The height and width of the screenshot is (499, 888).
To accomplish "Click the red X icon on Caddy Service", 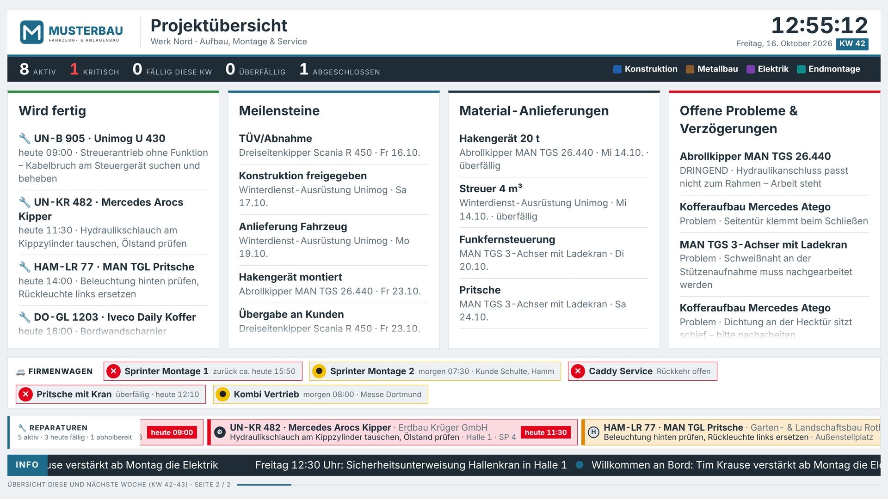I will (x=578, y=371).
